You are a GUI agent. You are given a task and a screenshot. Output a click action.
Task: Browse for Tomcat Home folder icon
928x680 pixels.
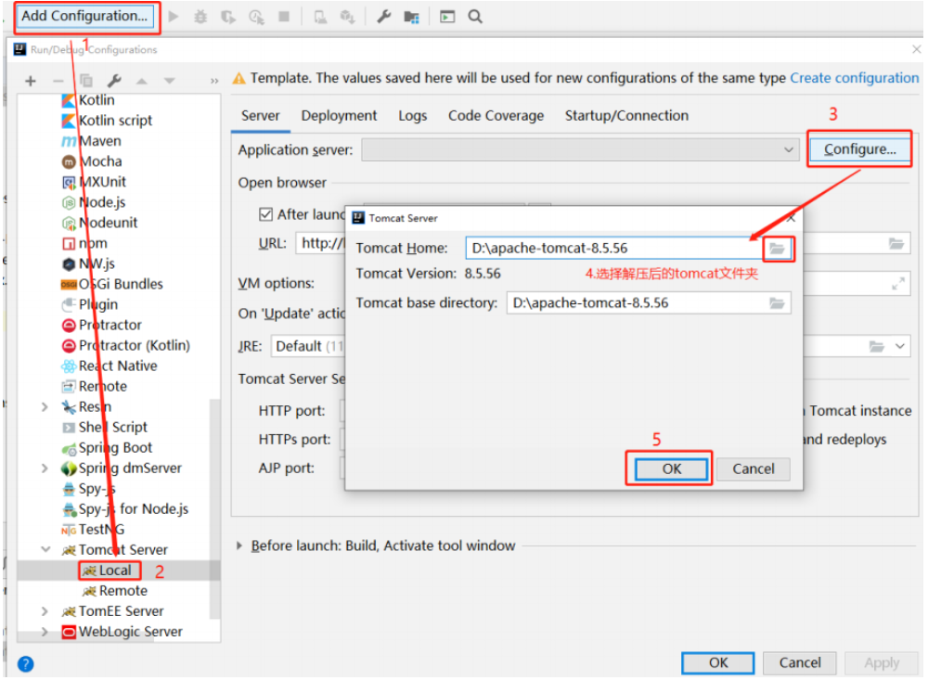click(777, 249)
